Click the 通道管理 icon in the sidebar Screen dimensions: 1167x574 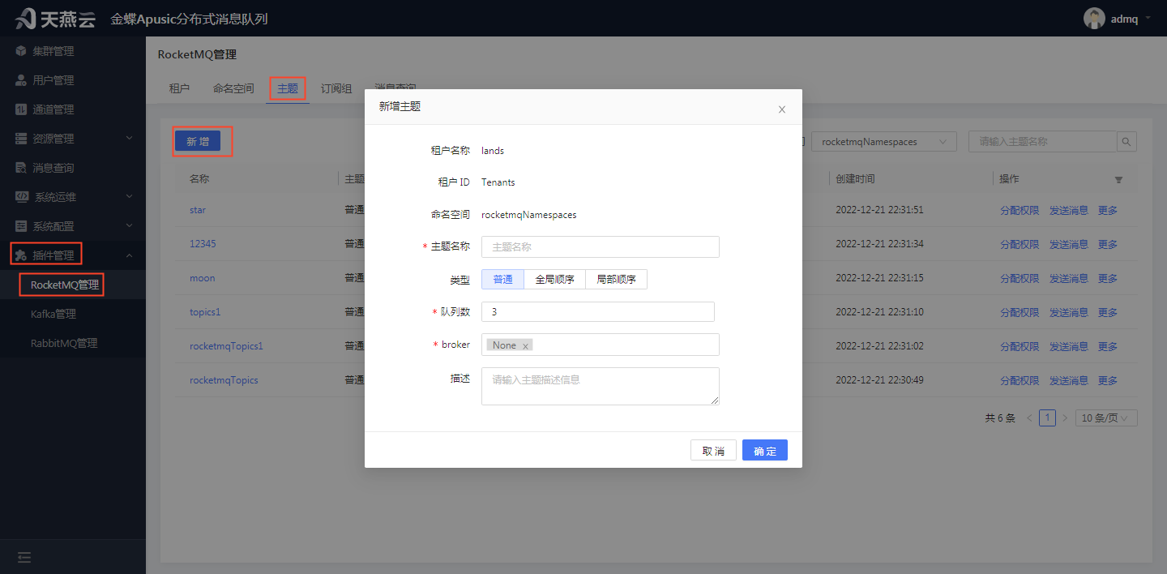(x=21, y=109)
